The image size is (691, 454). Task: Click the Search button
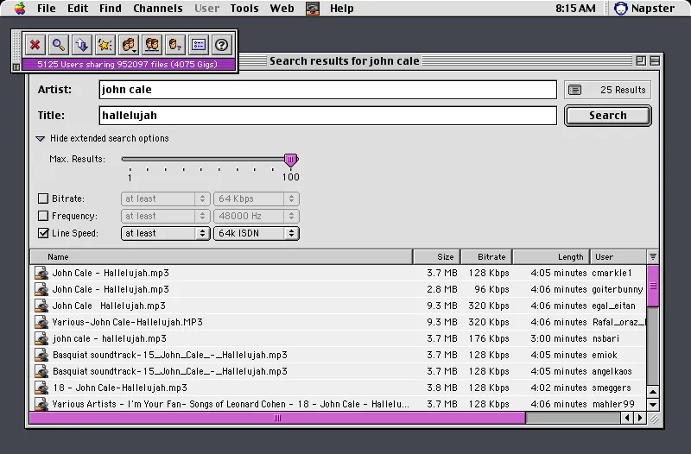tap(608, 116)
